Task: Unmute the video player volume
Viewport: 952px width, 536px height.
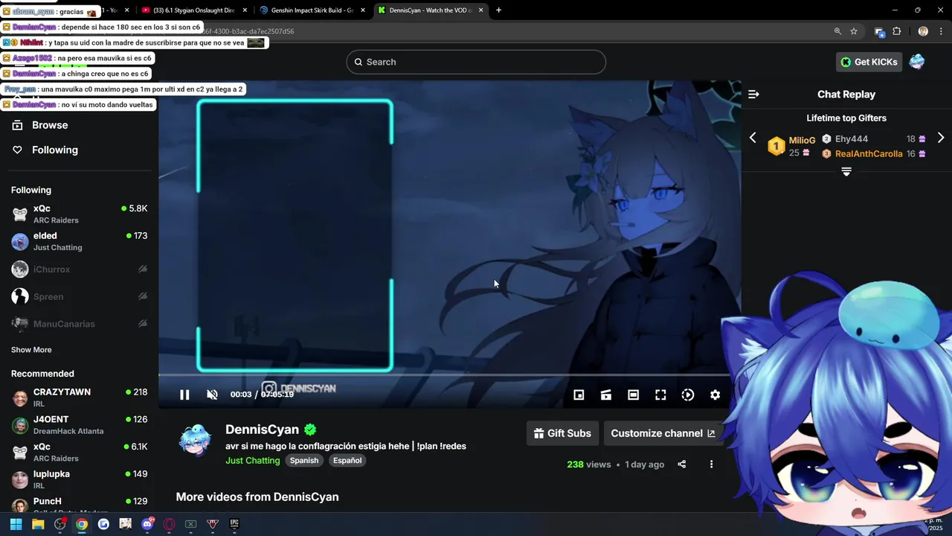Action: tap(212, 395)
